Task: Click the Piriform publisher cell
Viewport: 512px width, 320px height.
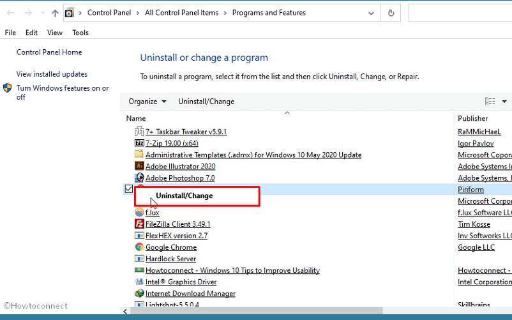Action: coord(471,190)
